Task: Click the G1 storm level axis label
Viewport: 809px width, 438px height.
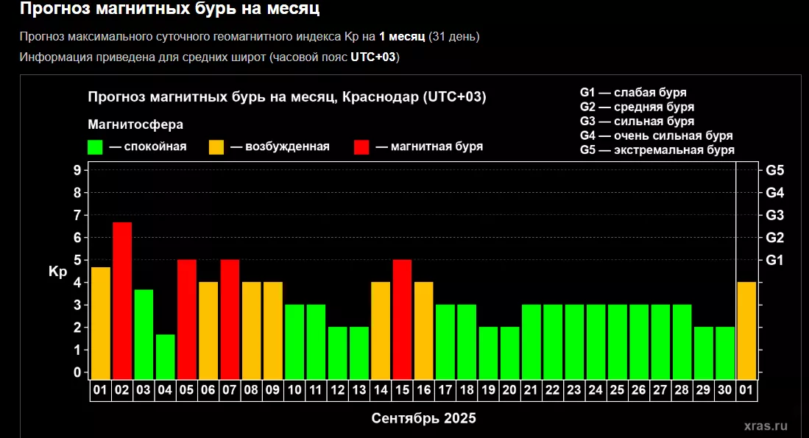Action: coord(774,260)
